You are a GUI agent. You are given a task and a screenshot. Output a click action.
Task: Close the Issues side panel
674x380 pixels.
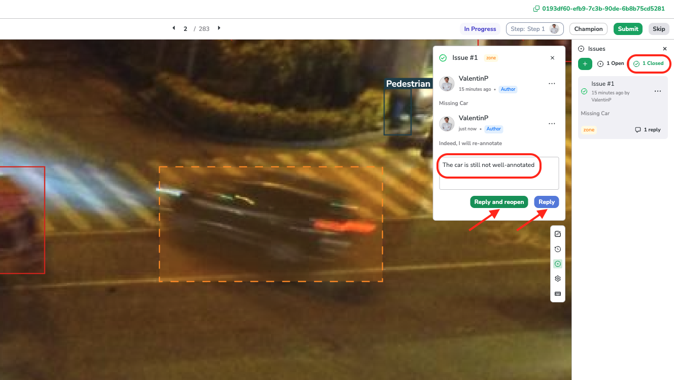click(665, 49)
